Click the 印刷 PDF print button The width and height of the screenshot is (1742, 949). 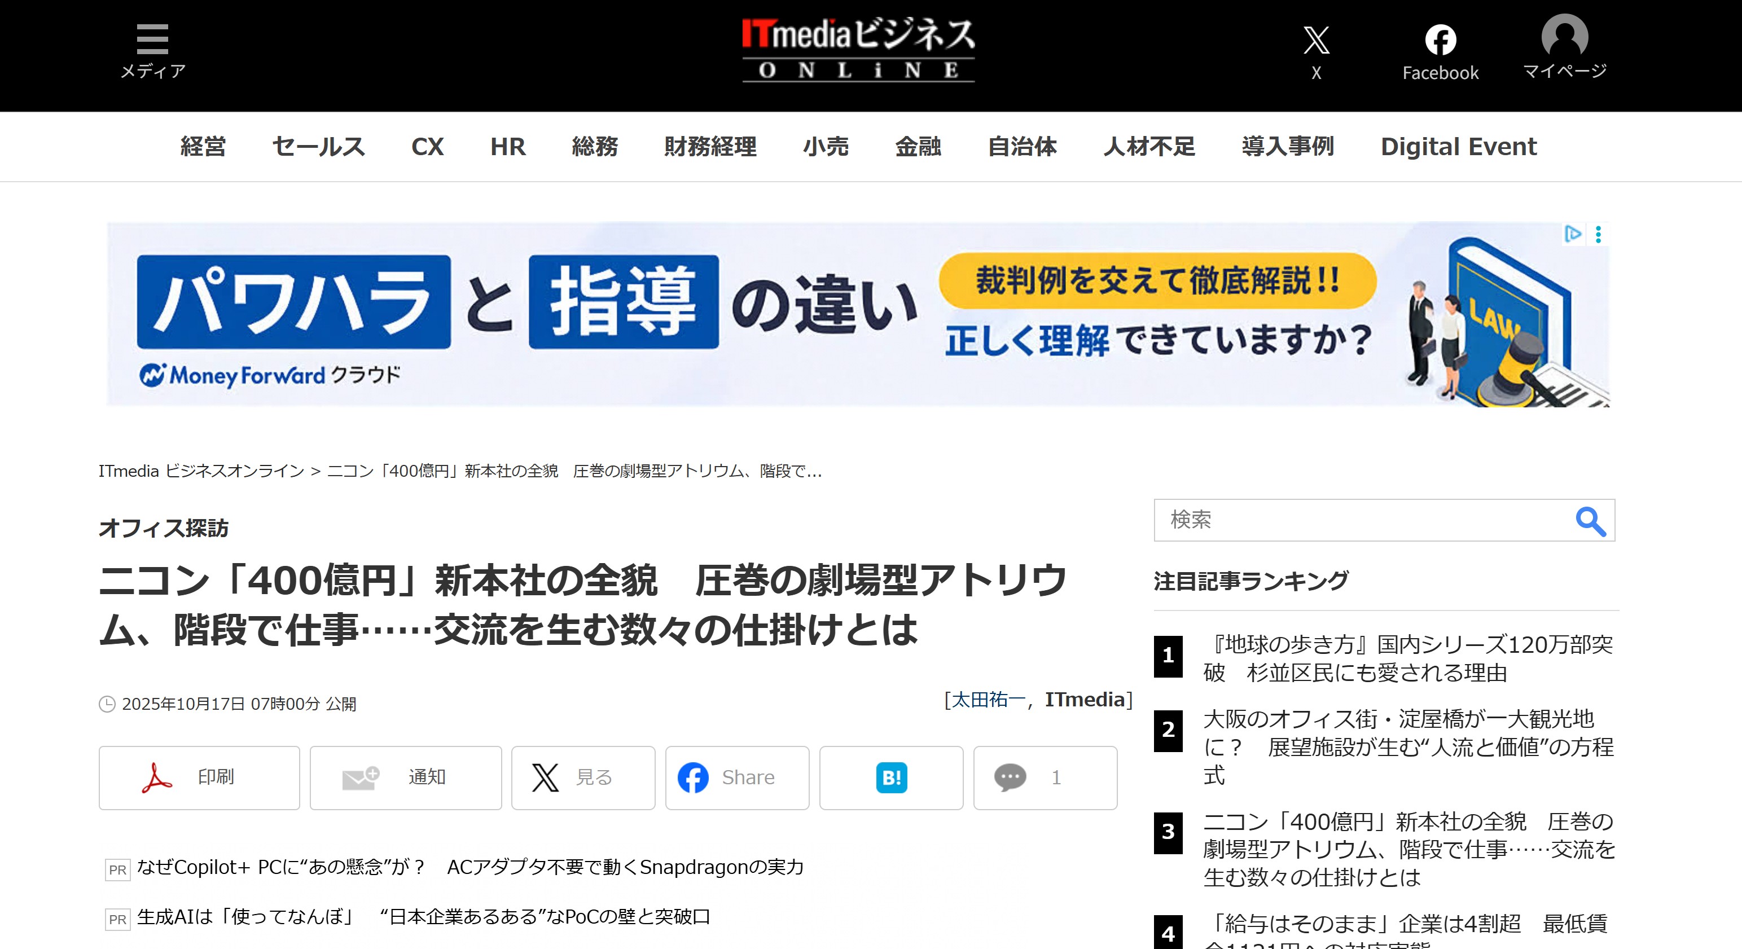199,777
